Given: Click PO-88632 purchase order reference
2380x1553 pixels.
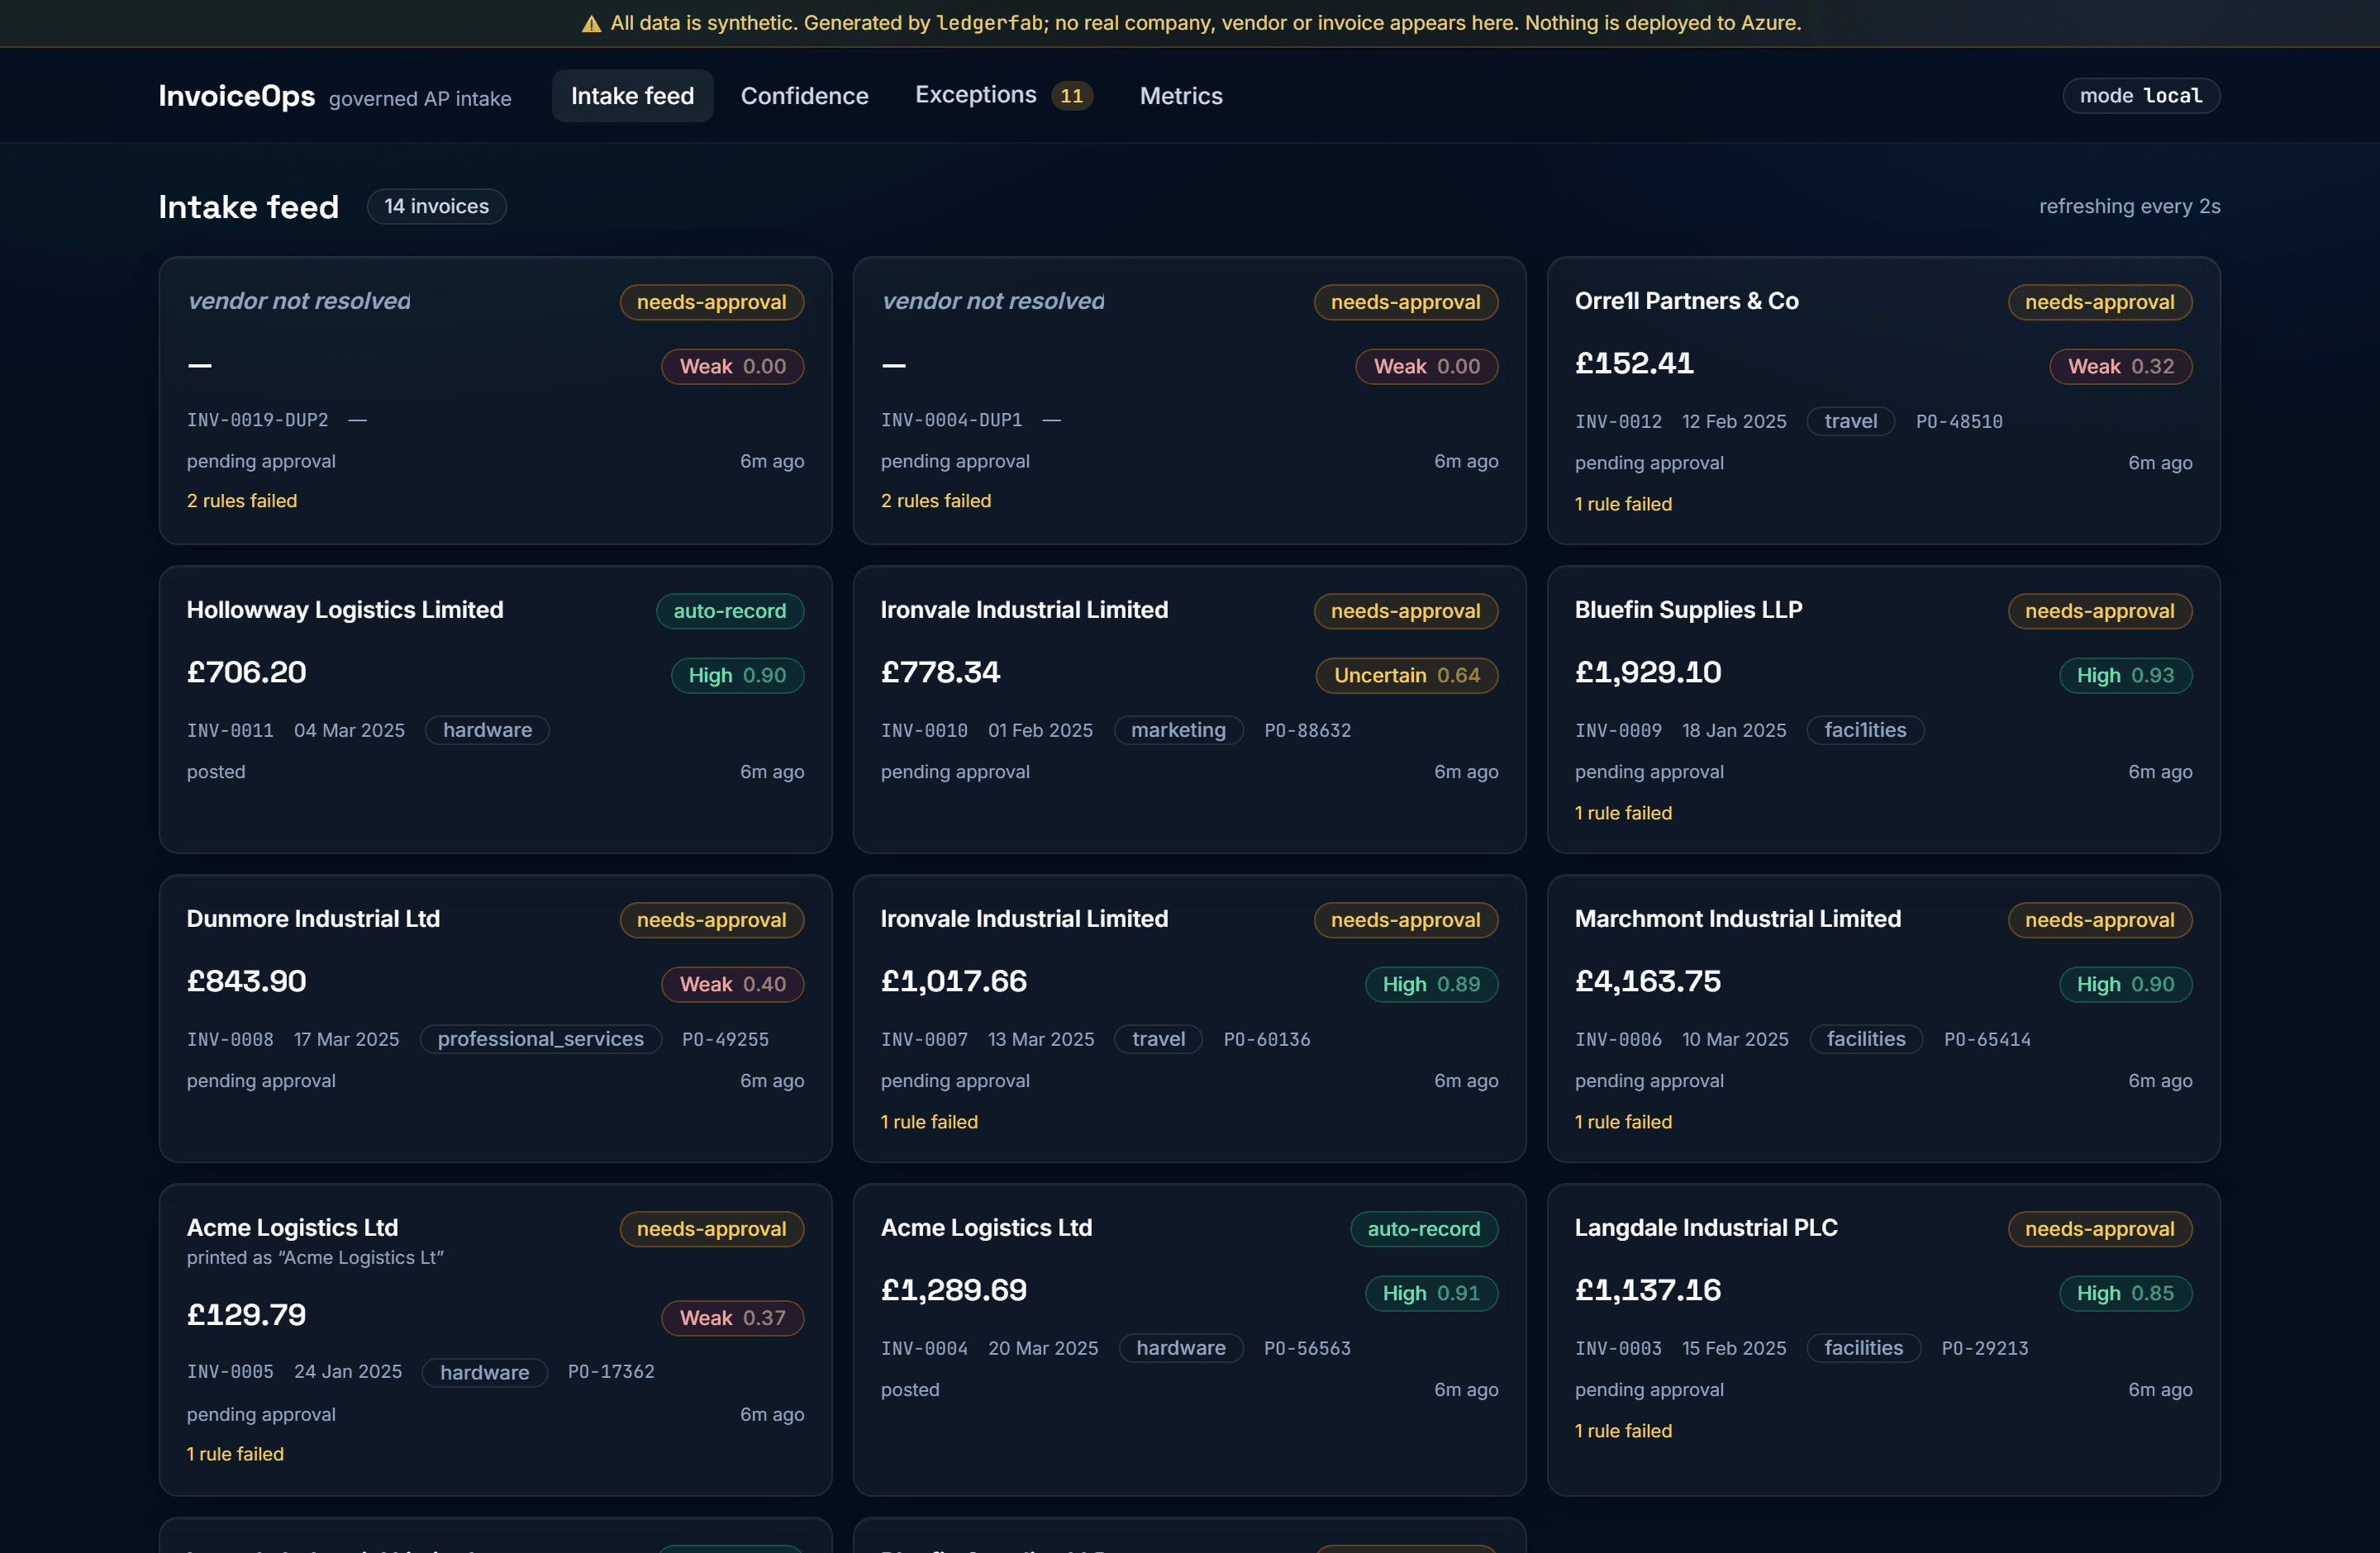Looking at the screenshot, I should click(x=1307, y=730).
